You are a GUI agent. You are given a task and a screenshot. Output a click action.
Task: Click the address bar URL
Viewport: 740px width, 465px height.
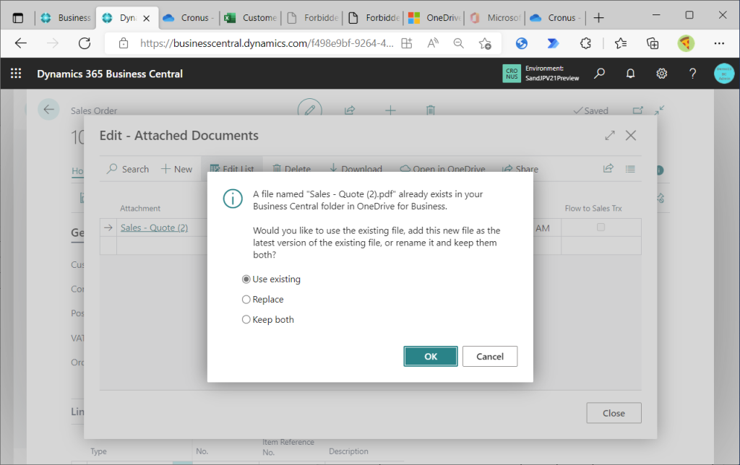267,43
